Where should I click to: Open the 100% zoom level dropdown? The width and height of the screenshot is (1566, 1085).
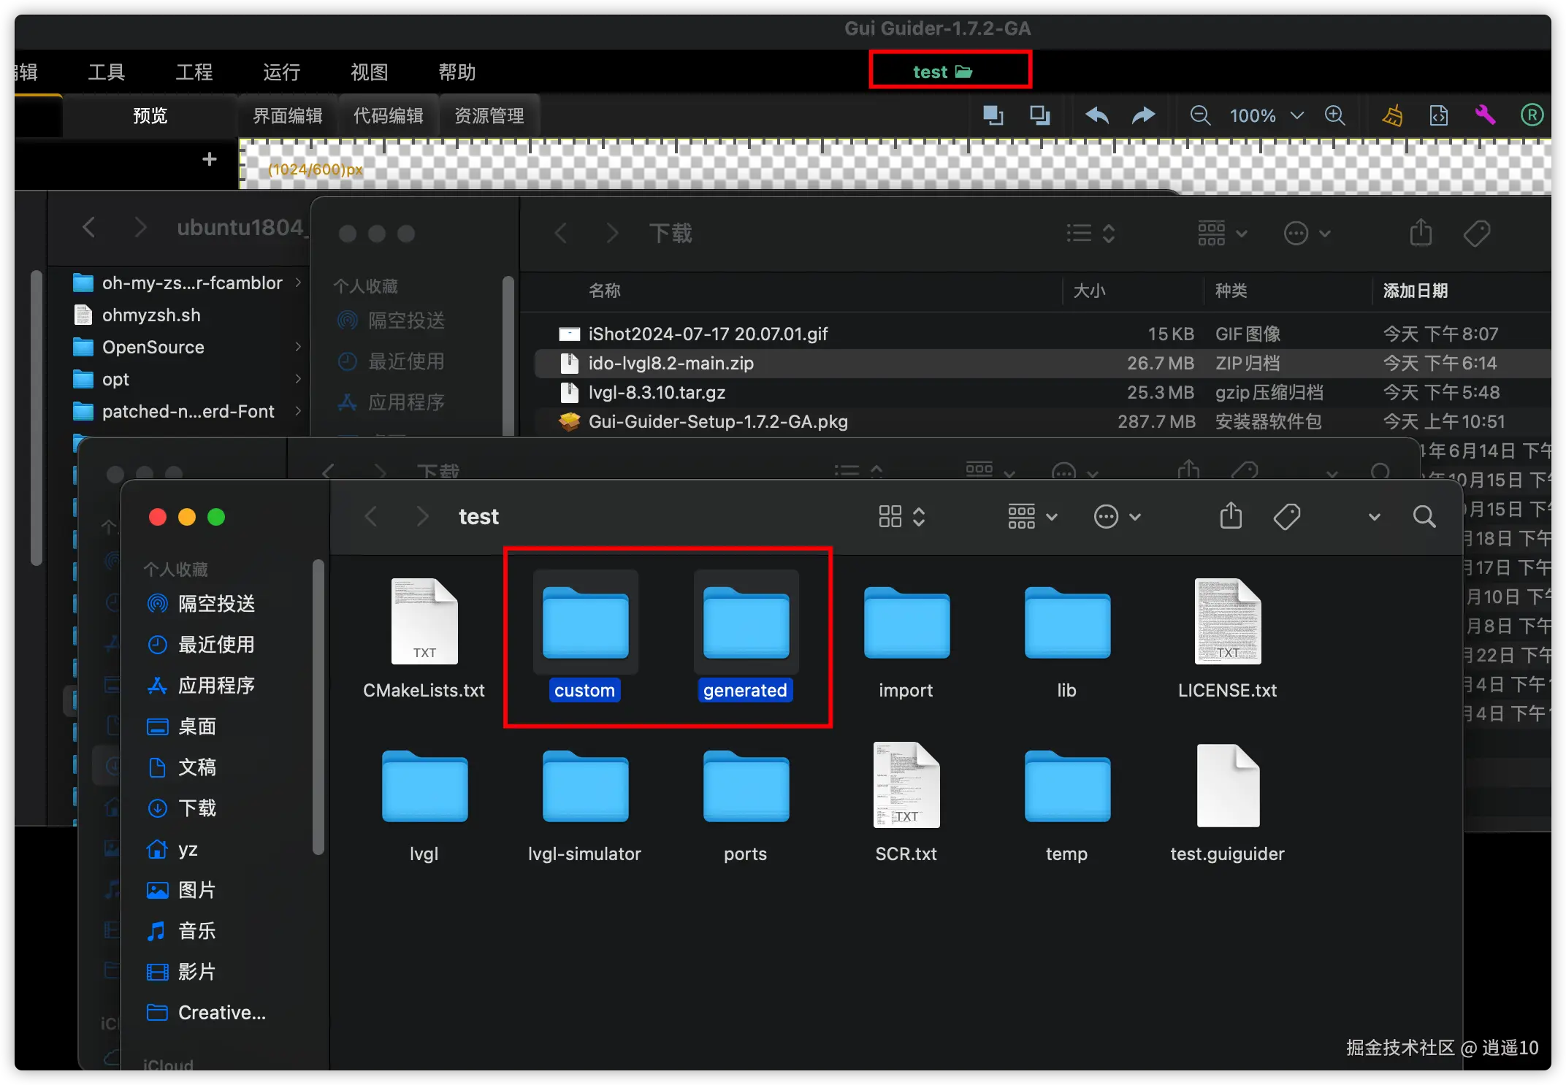click(1296, 115)
